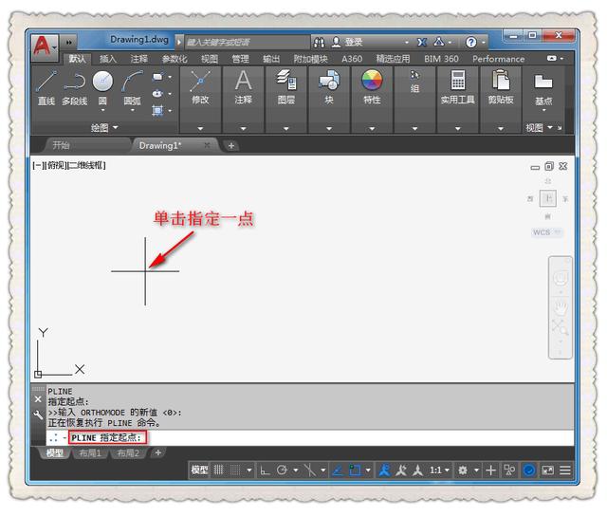
Task: Click the Ellipse tool icon in draw panel
Action: [x=158, y=93]
